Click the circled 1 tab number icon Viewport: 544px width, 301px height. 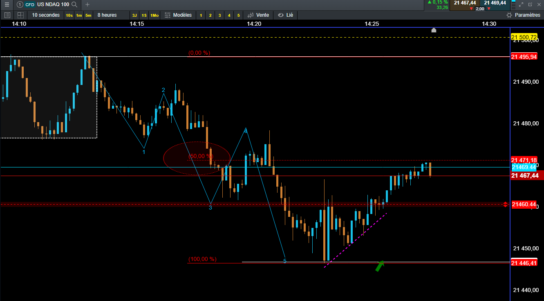click(20, 4)
